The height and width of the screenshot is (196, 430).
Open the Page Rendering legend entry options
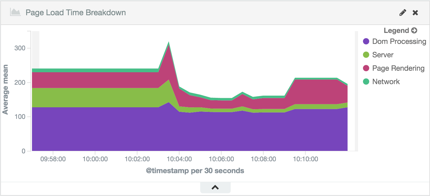tap(398, 68)
